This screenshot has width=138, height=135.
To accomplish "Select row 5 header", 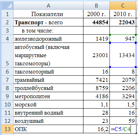I will [x=7, y=55].
